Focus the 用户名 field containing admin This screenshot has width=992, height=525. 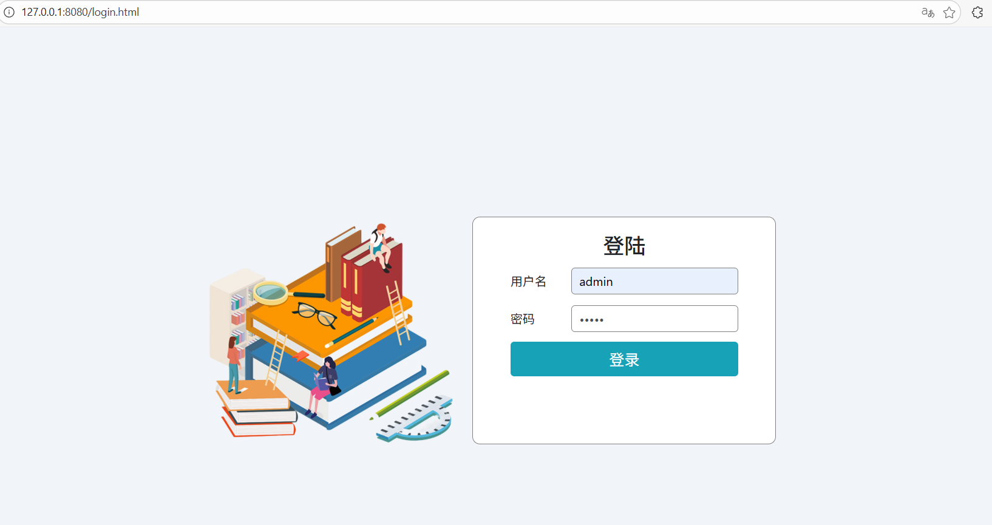(x=654, y=281)
